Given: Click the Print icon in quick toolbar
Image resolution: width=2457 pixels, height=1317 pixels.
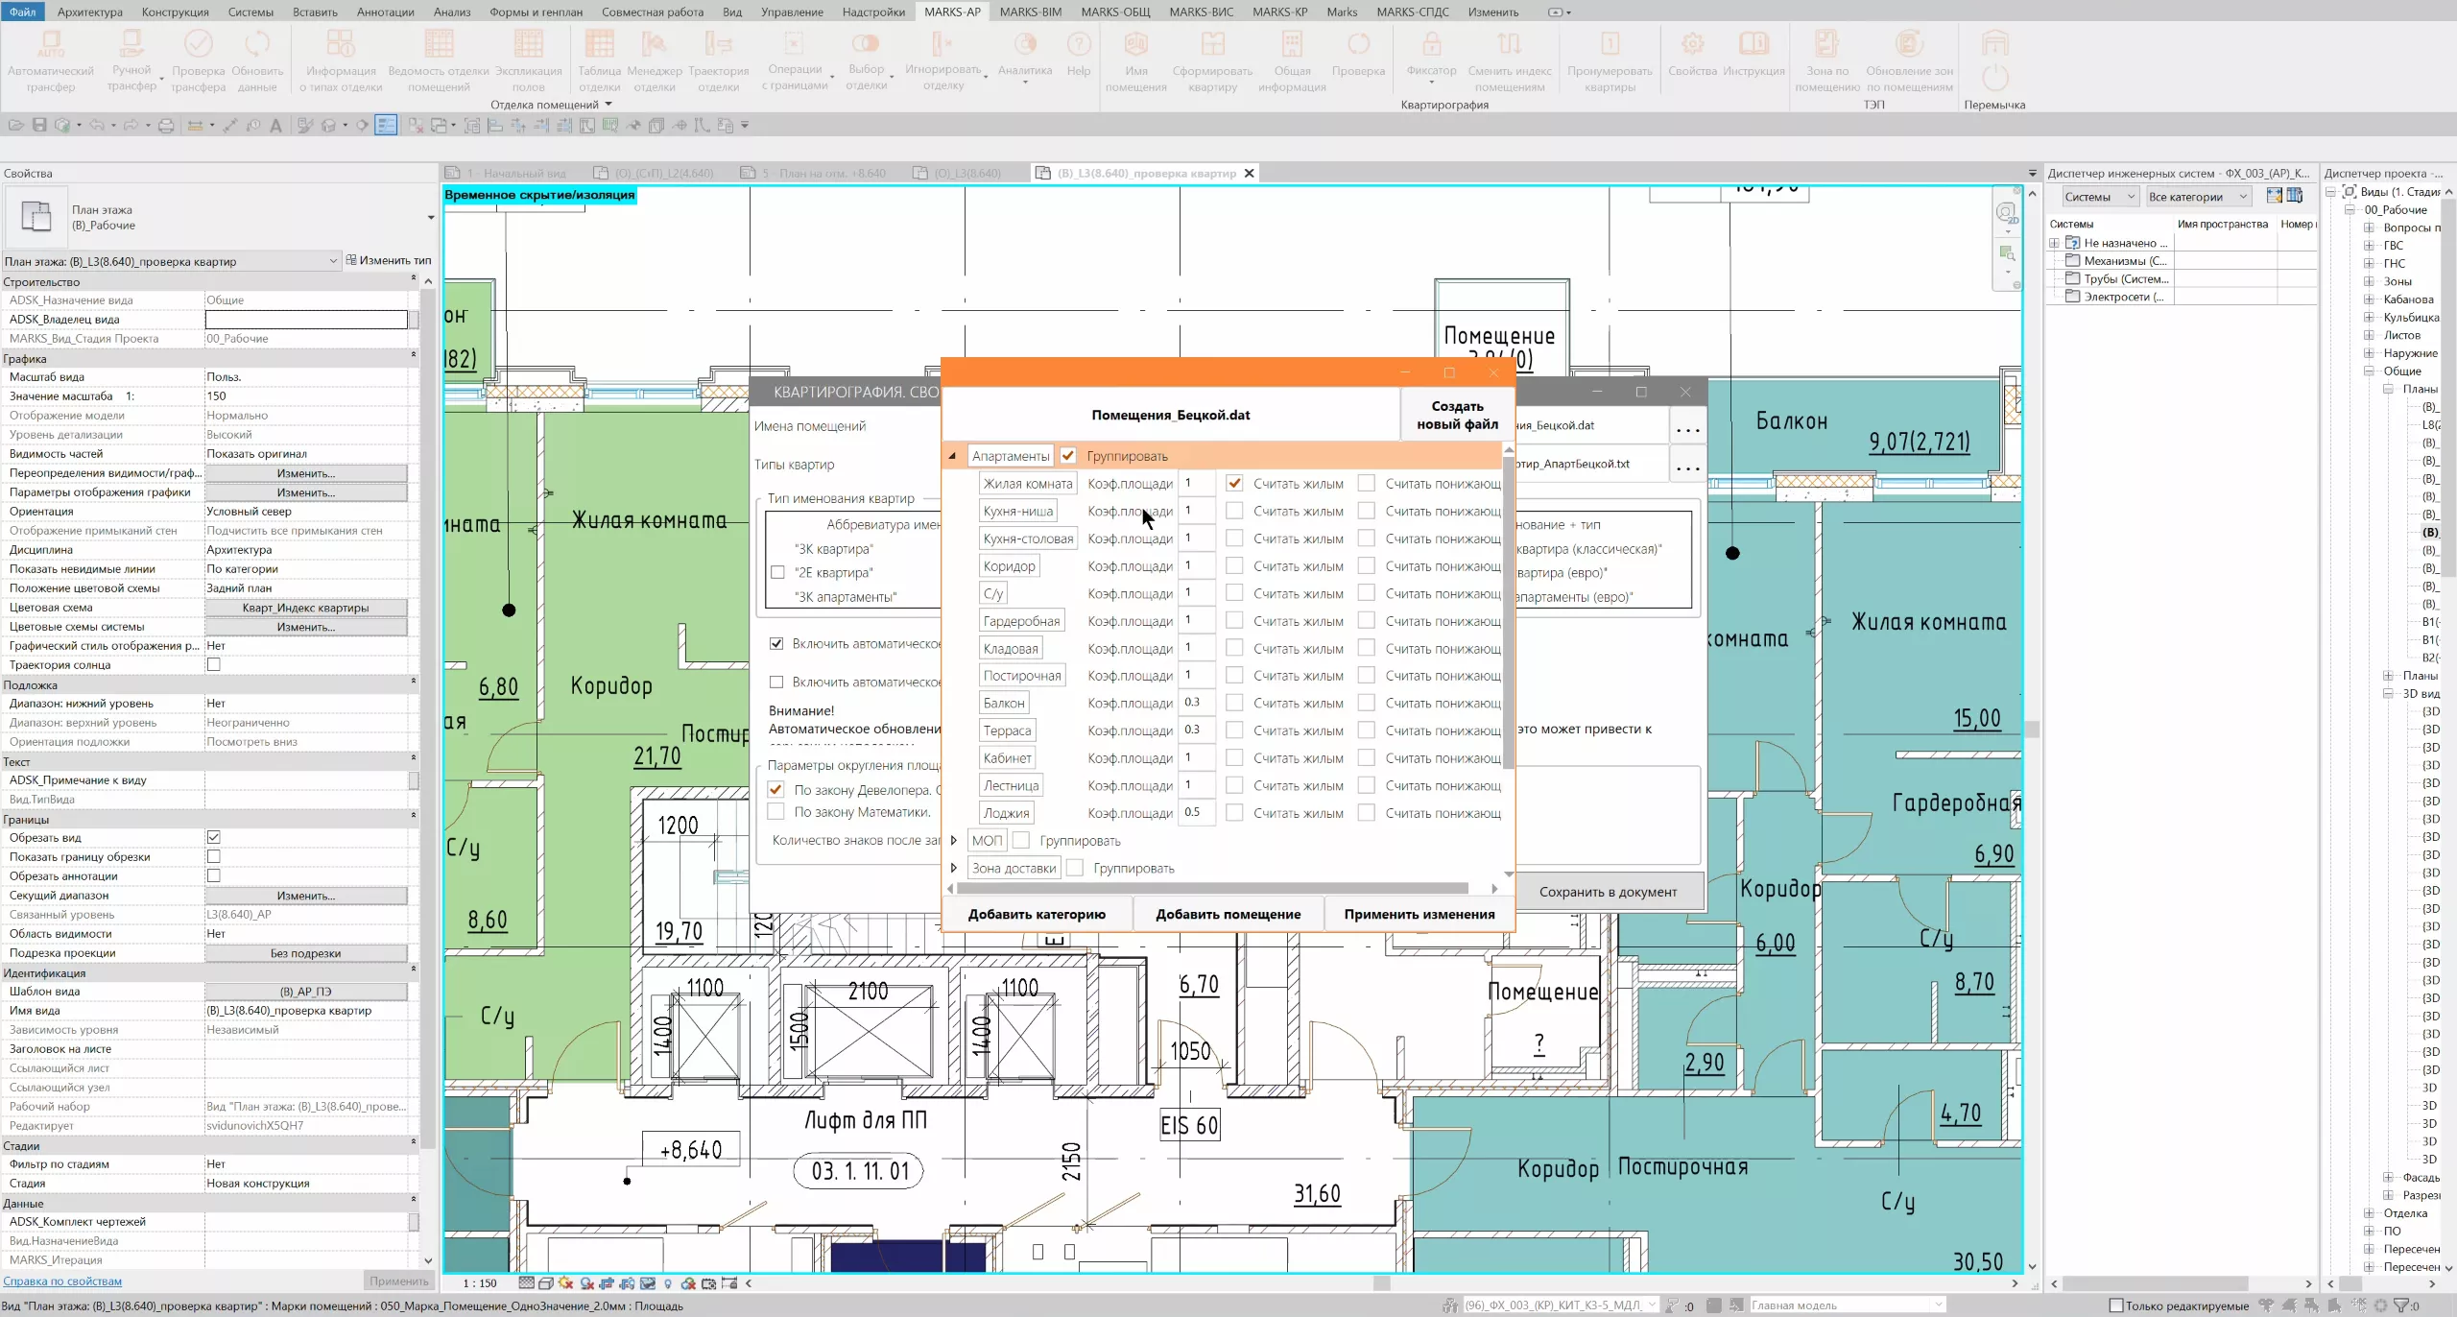Looking at the screenshot, I should [166, 126].
